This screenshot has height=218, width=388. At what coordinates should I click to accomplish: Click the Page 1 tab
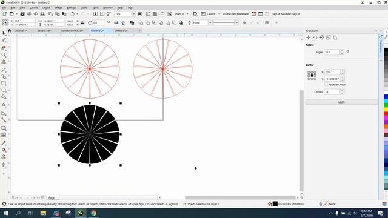pyautogui.click(x=53, y=197)
